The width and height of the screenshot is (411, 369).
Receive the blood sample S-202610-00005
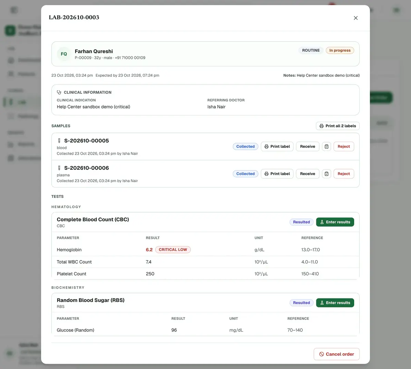[308, 147]
